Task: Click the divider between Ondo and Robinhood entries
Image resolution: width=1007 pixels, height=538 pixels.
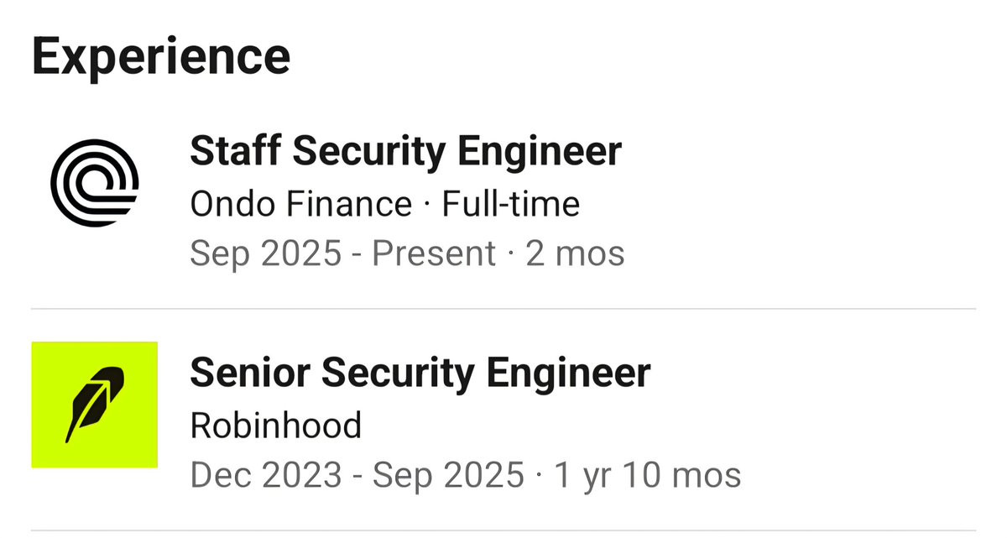Action: coord(503,309)
